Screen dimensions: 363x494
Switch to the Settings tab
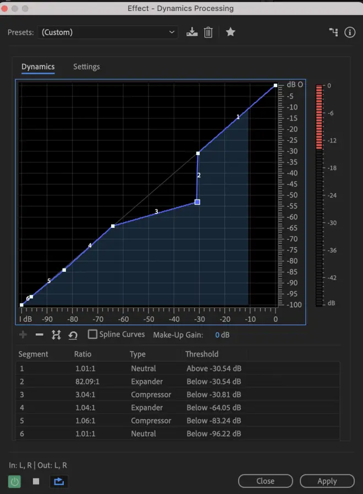86,67
